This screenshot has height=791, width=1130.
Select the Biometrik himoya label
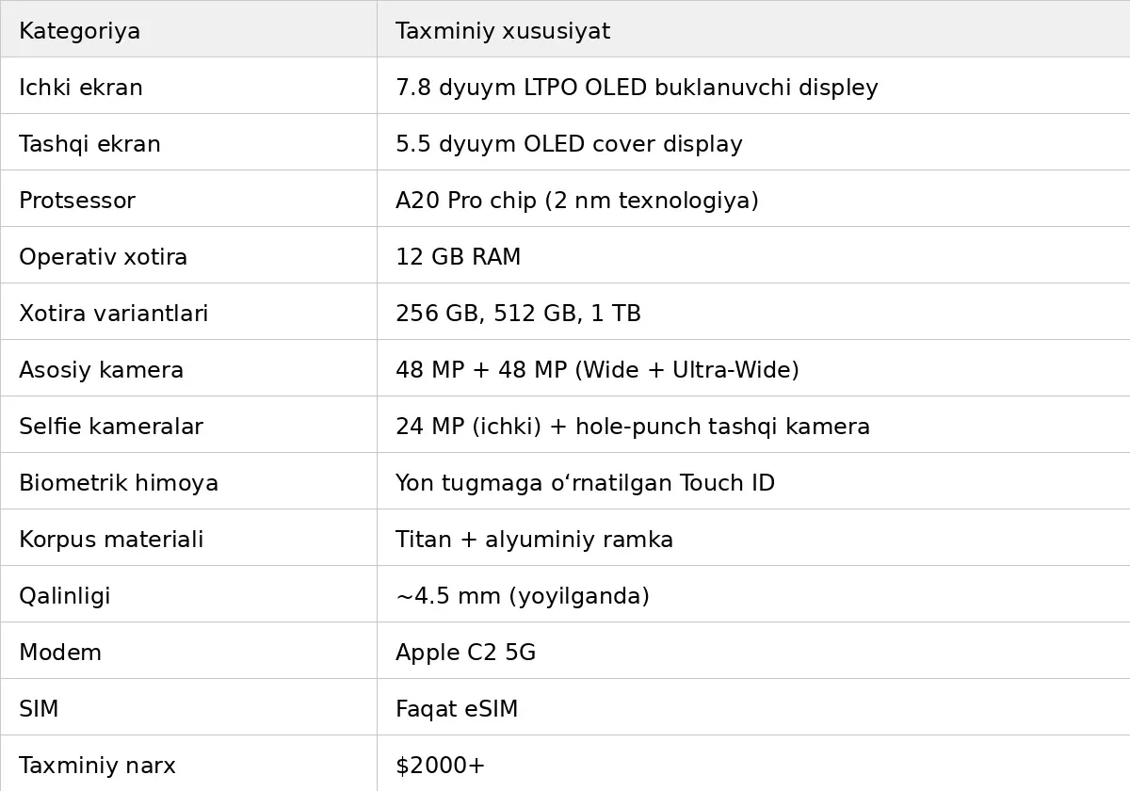(119, 483)
